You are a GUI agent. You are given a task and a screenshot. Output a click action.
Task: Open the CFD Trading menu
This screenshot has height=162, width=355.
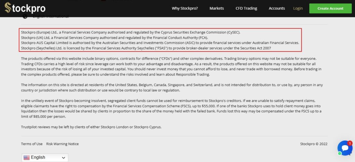[x=246, y=8]
